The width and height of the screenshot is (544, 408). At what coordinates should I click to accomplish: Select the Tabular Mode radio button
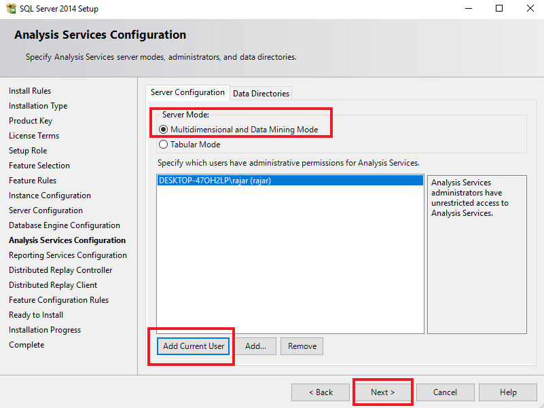tap(163, 145)
